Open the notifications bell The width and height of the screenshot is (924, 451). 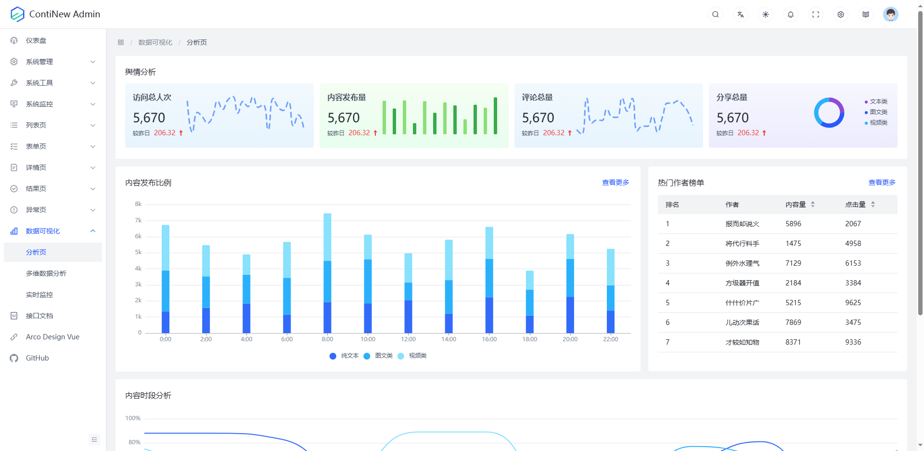pos(791,14)
